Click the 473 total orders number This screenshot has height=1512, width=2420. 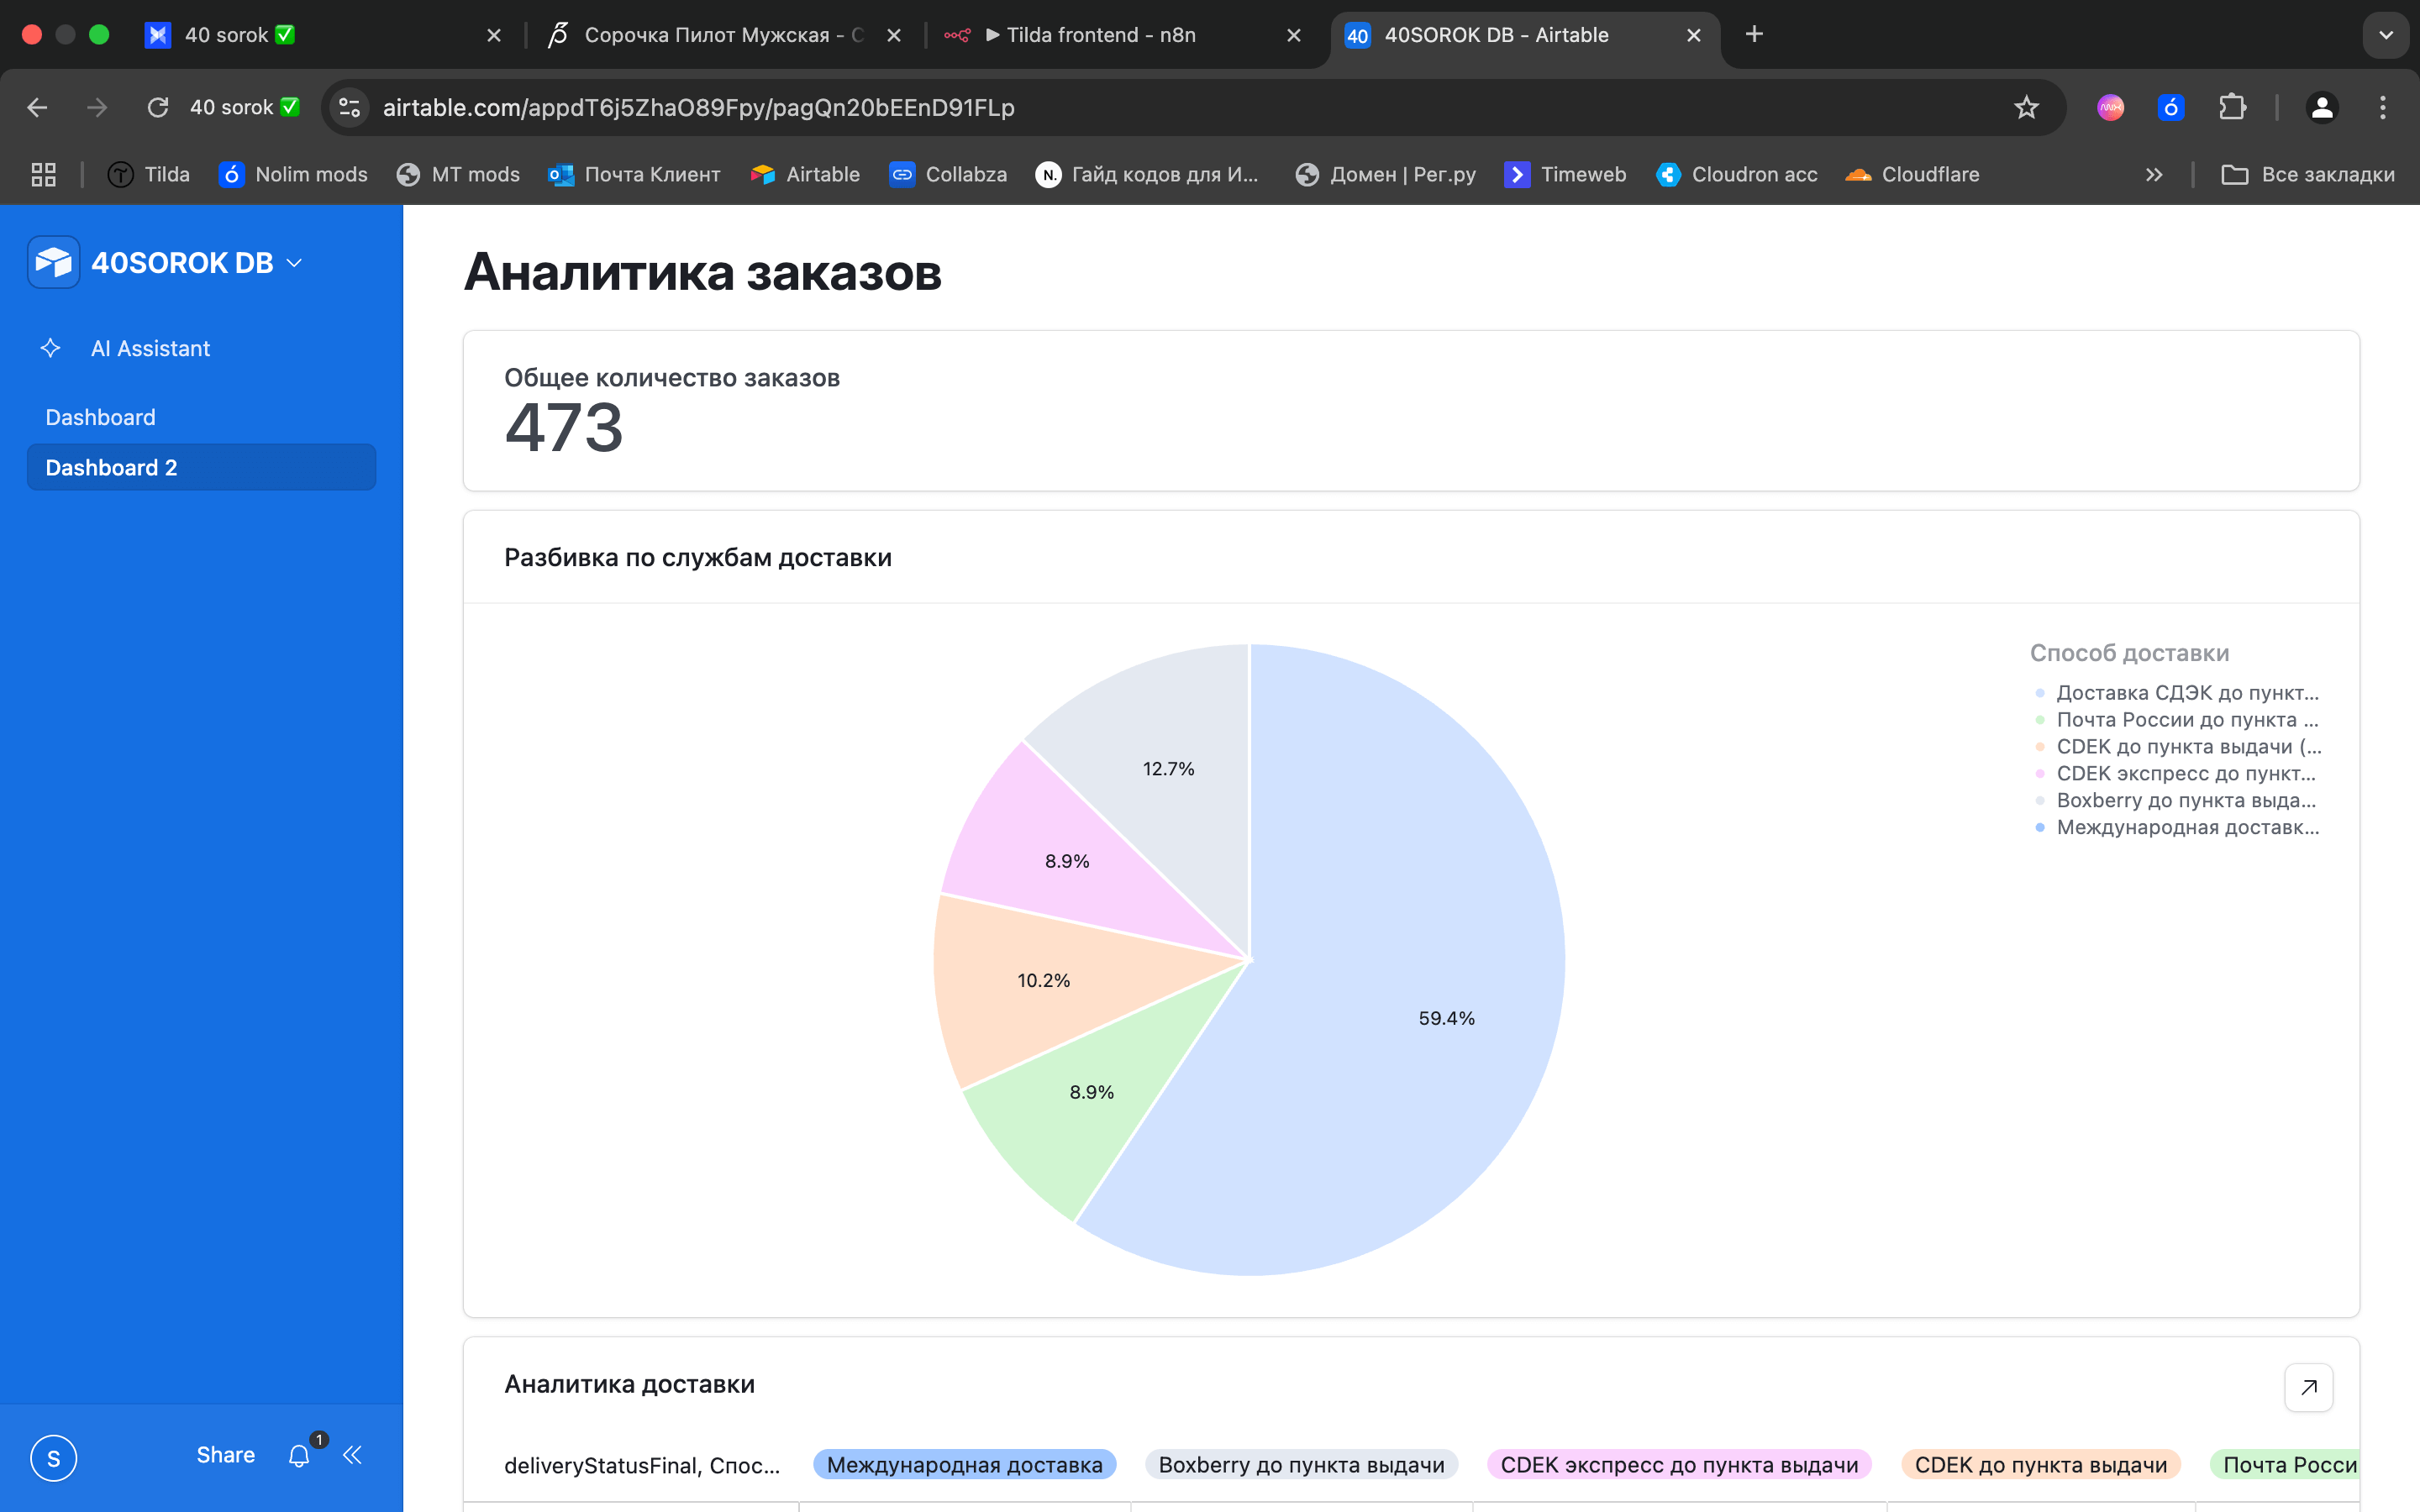pos(564,428)
